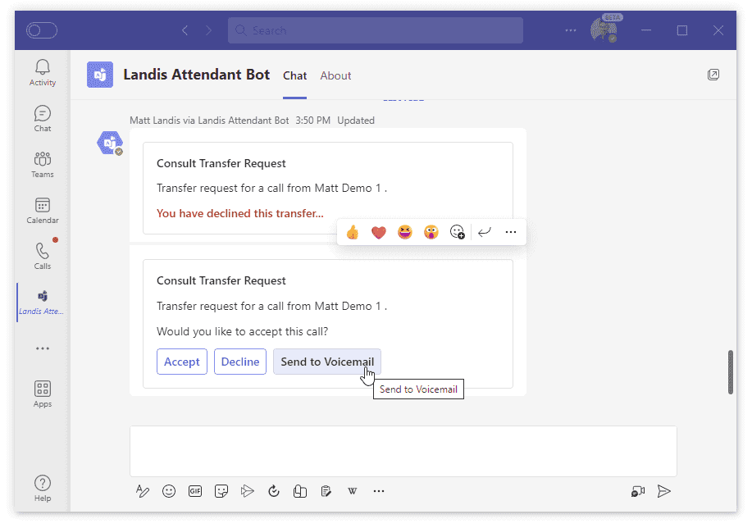Toggle the switch in title bar
This screenshot has height=528, width=752.
pos(42,30)
